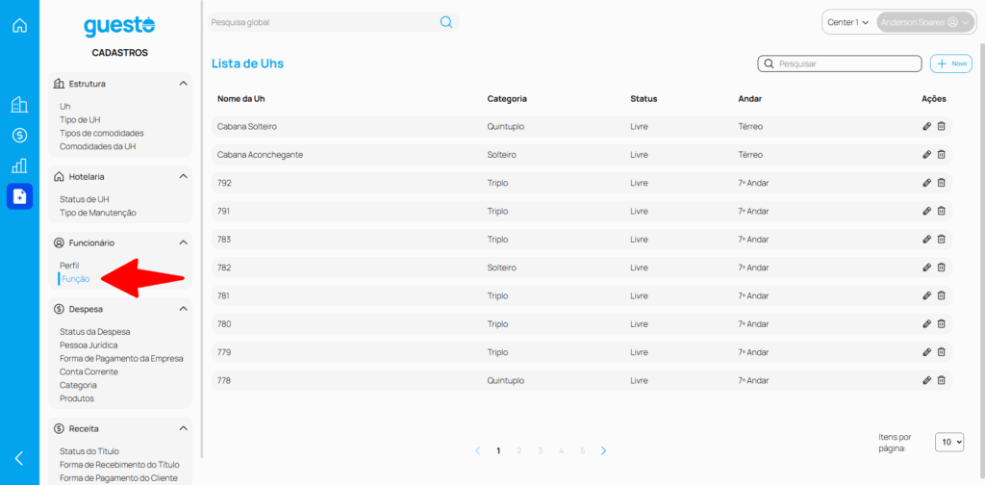Delete Uh 778 using trash icon

pos(942,380)
